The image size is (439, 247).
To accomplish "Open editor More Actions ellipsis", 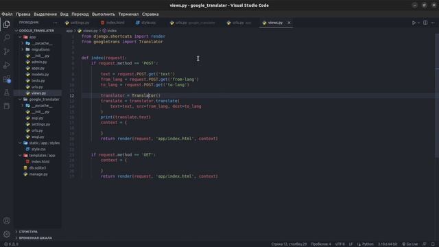I will point(433,23).
